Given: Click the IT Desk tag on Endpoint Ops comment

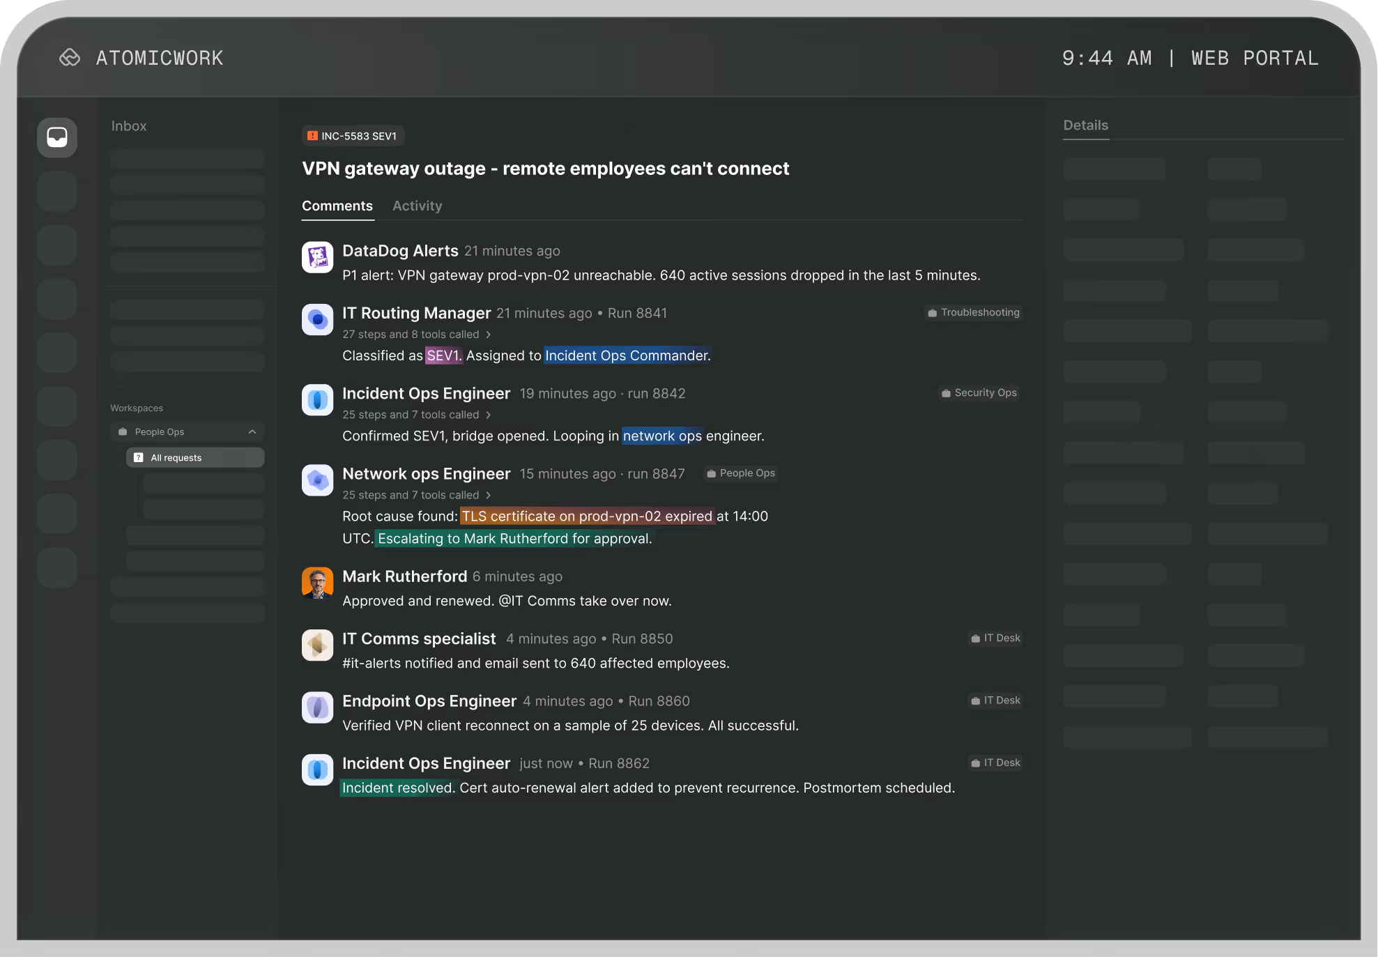Looking at the screenshot, I should 995,700.
